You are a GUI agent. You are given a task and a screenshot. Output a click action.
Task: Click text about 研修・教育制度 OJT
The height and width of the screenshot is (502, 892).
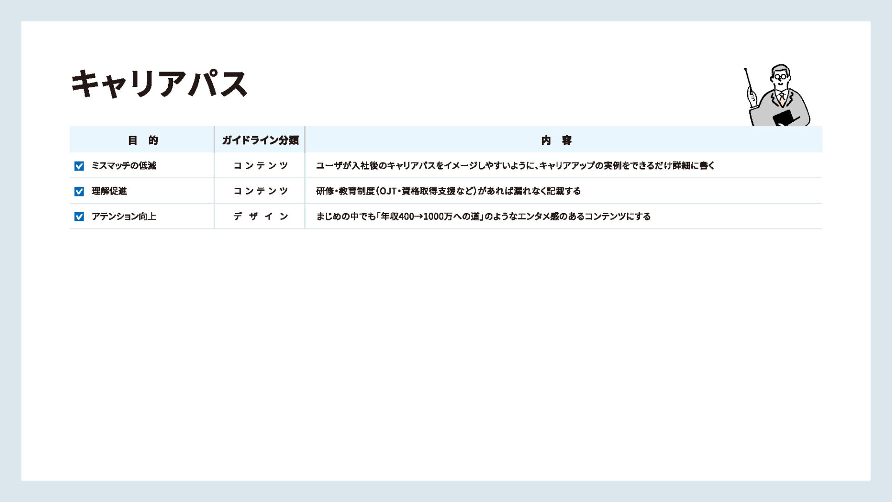point(448,191)
